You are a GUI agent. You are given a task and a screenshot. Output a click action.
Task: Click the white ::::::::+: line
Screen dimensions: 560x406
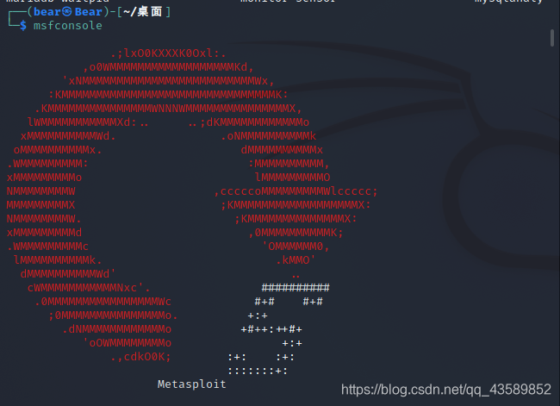(258, 371)
